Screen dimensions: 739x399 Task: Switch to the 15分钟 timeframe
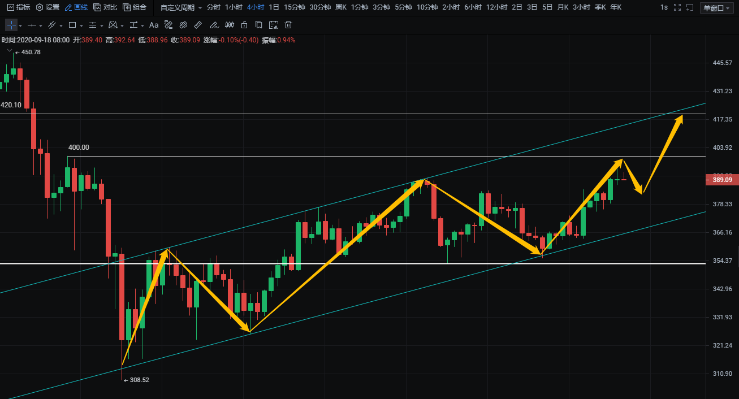(x=294, y=8)
